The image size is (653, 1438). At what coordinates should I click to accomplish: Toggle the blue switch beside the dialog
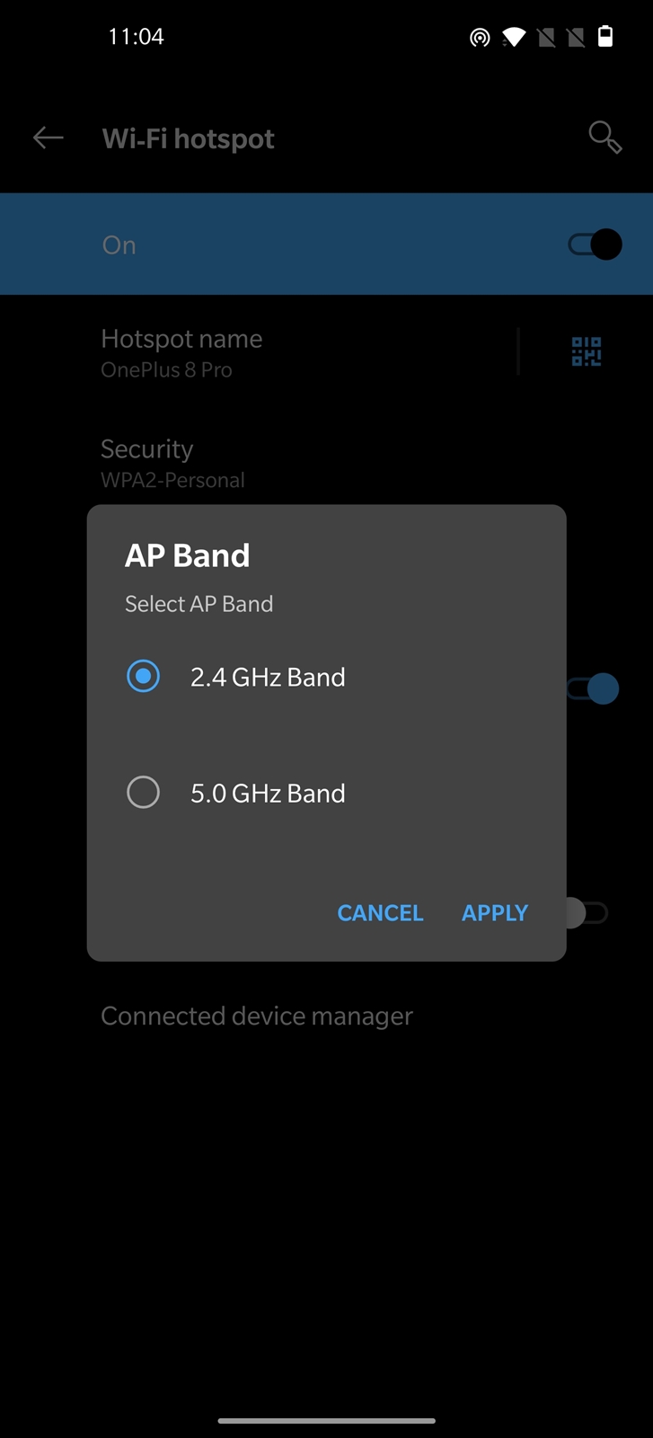click(x=593, y=688)
